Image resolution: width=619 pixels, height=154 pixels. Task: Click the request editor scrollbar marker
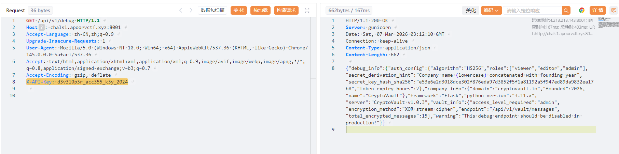tap(313, 78)
